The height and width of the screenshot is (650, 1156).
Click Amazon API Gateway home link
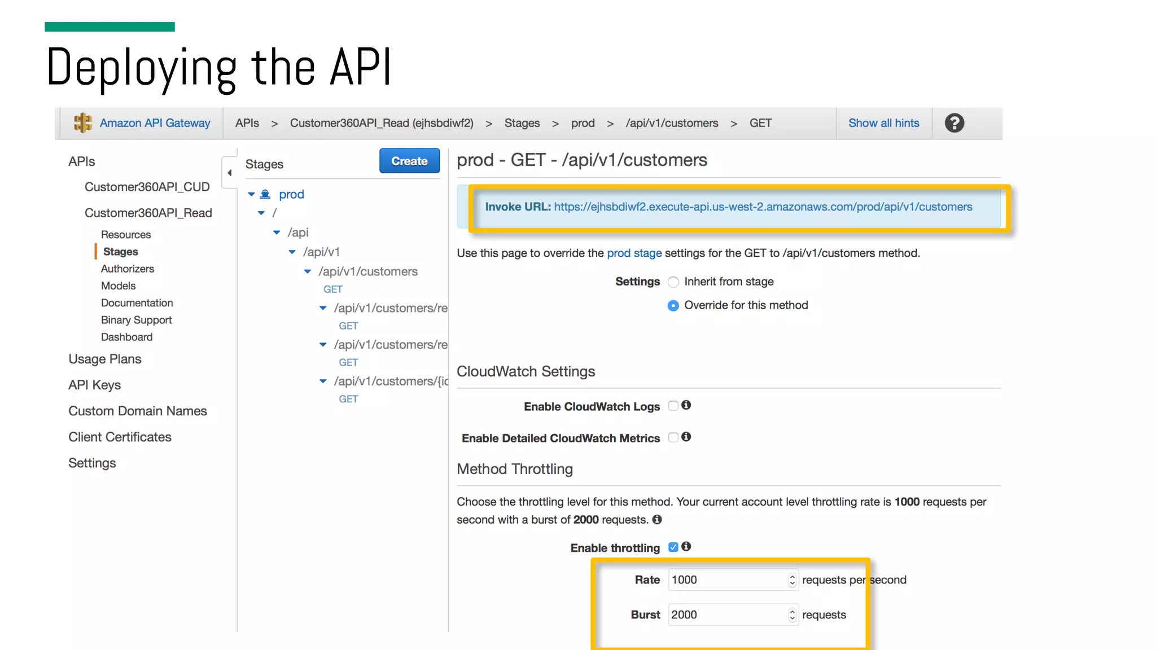click(155, 123)
